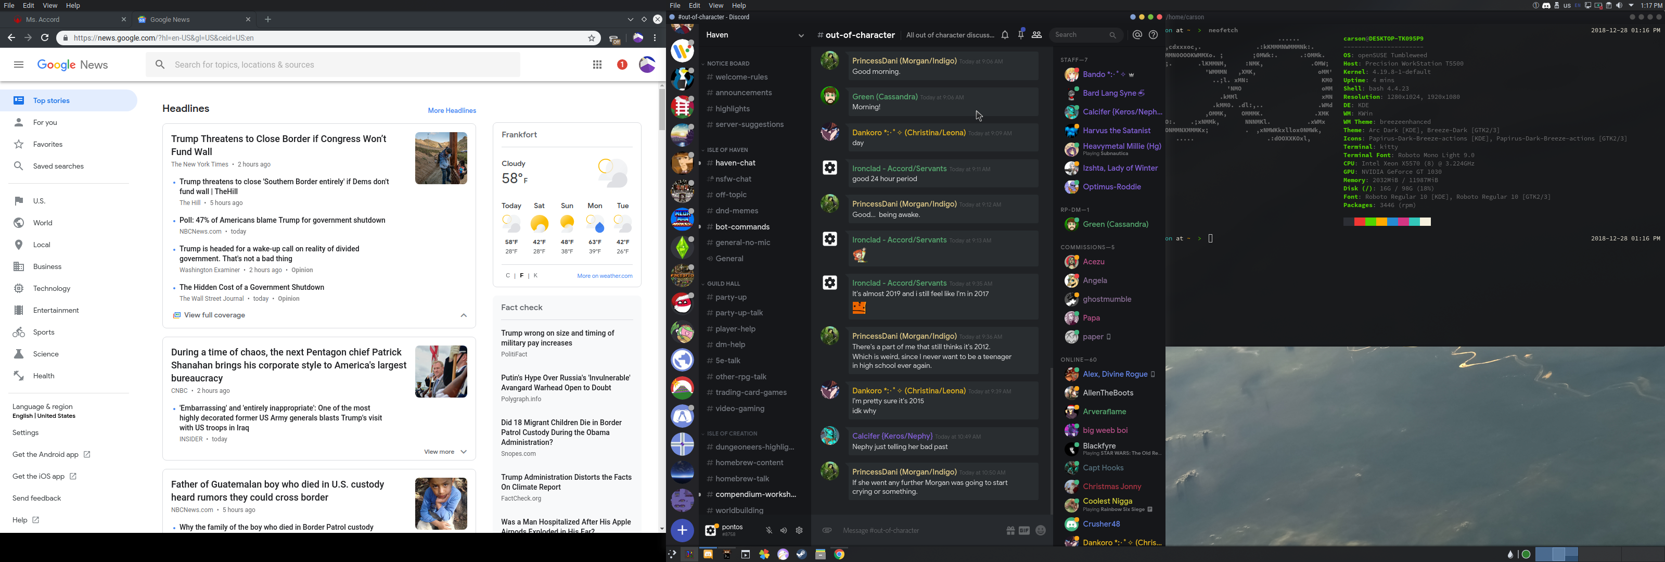Click the Google News search field
1665x562 pixels.
333,65
